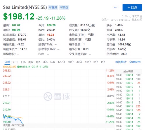The image size is (146, 130).
Task: Select the 120分 interval tab
Action: (x=61, y=62)
